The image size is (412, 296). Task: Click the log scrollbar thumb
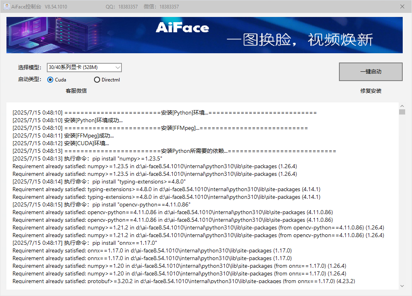402,112
